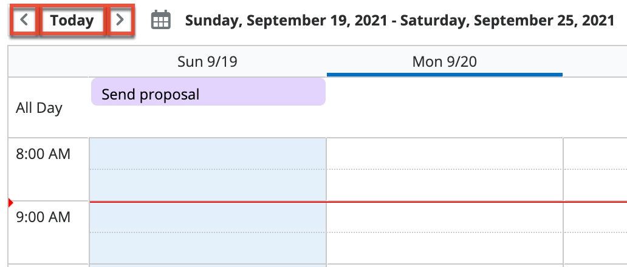The height and width of the screenshot is (267, 627).
Task: Click the Monday All Day cell
Action: point(444,107)
